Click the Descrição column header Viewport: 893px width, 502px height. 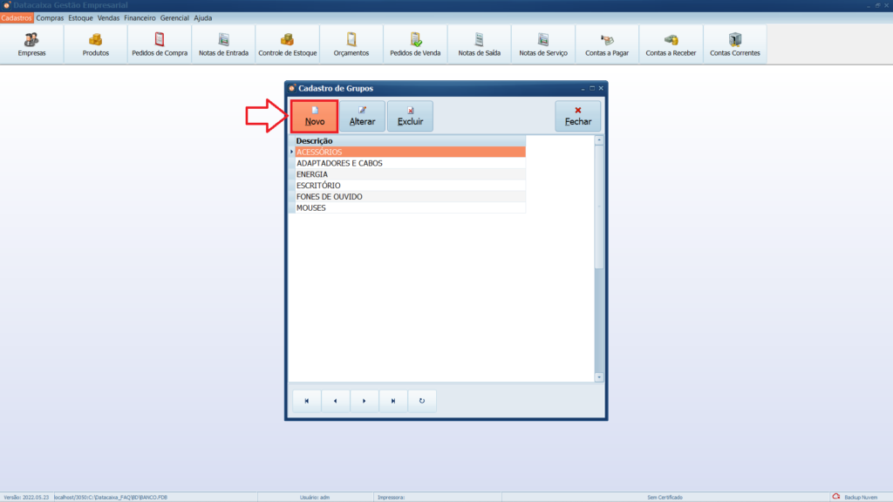pos(410,140)
